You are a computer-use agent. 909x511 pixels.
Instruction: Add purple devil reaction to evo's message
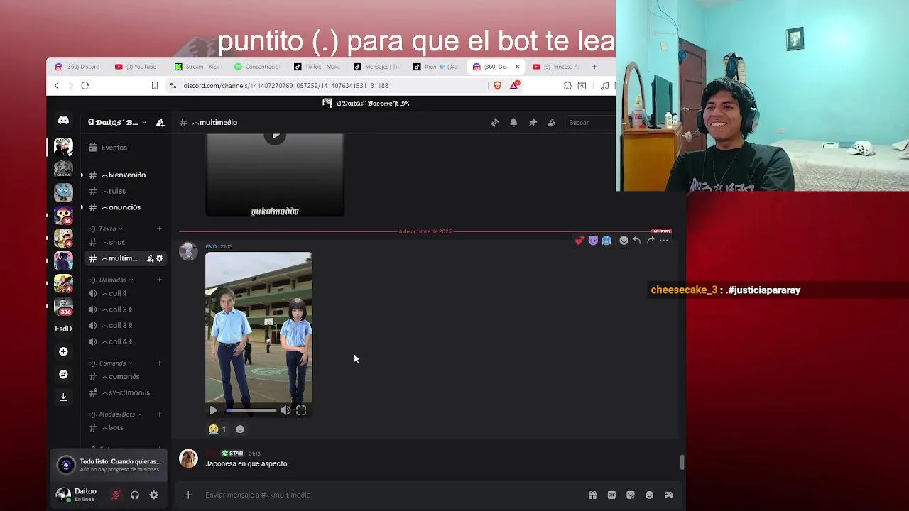(593, 241)
